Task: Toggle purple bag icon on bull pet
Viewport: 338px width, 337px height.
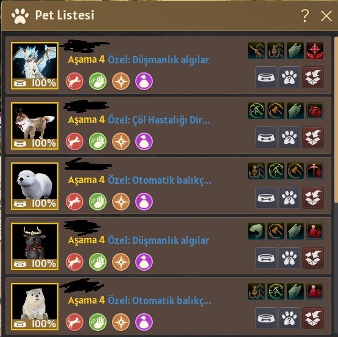Action: coord(144,262)
